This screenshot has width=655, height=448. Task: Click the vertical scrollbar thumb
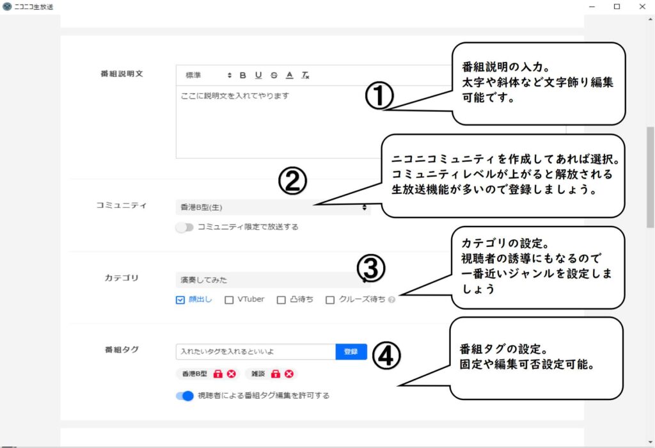(x=650, y=178)
